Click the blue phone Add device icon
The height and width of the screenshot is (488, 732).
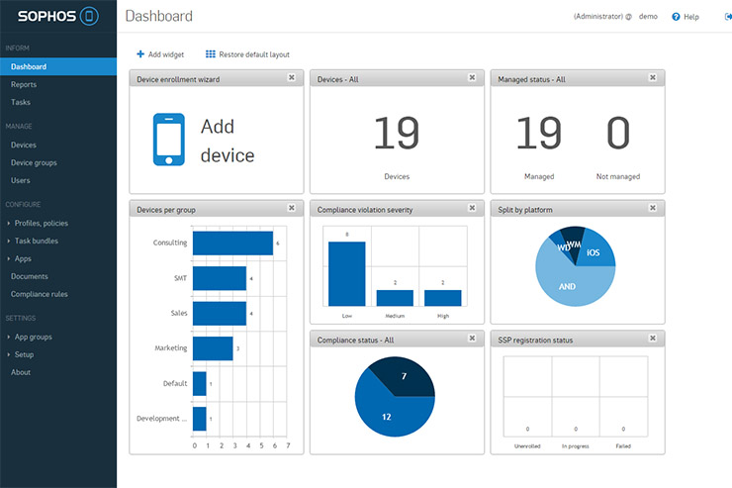[x=168, y=140]
